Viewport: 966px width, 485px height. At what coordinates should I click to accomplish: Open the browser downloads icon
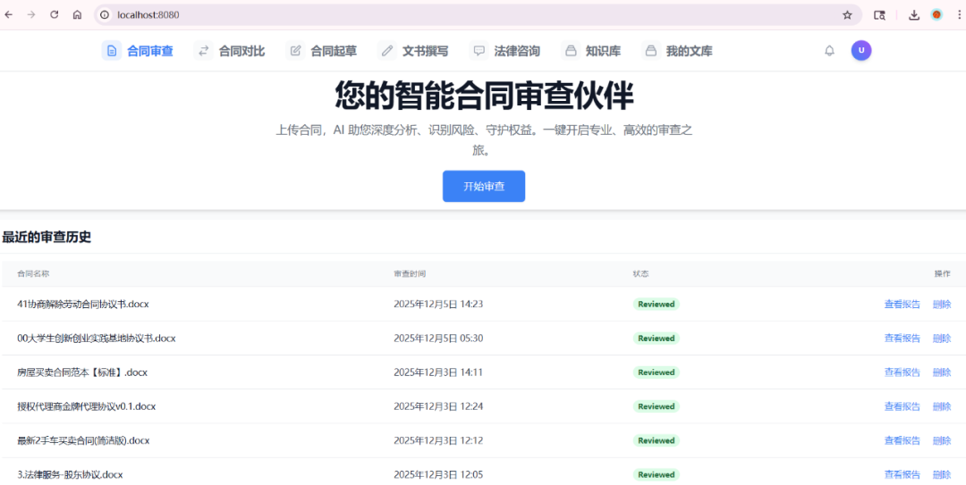coord(914,15)
